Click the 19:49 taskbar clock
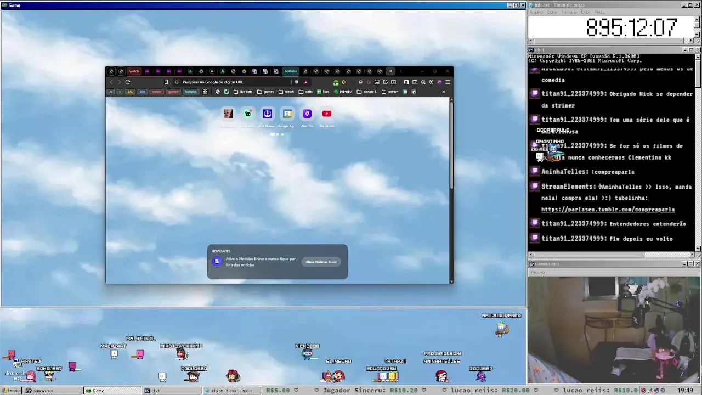702x395 pixels. (x=685, y=391)
